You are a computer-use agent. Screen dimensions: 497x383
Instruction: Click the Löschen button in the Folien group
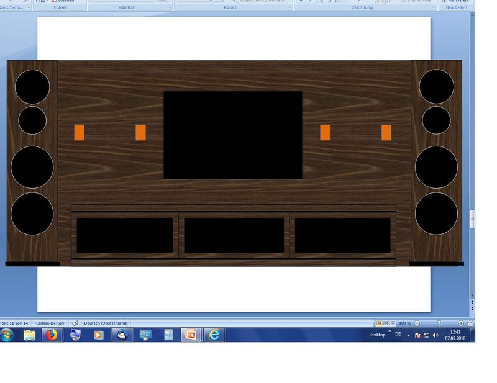[x=63, y=1]
